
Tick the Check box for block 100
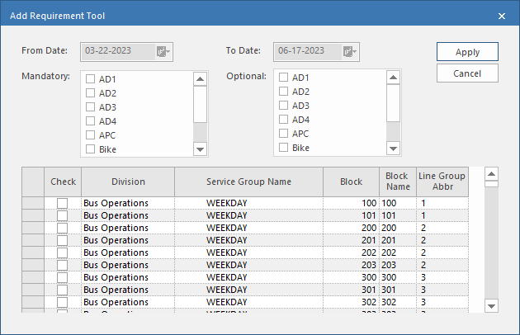coord(63,203)
